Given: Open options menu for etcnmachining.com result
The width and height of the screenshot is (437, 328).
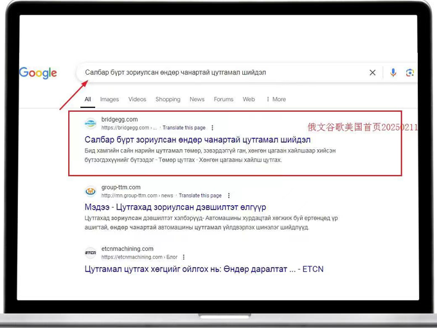Looking at the screenshot, I should point(184,257).
